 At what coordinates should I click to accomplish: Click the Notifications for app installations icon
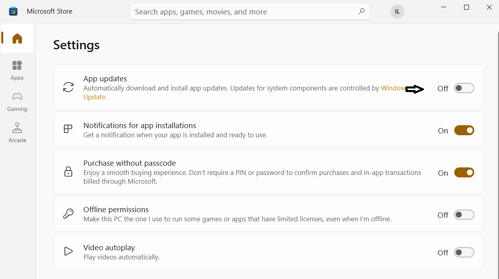[68, 129]
